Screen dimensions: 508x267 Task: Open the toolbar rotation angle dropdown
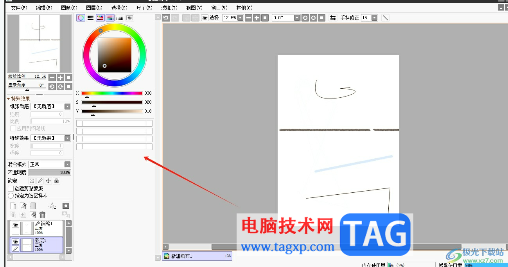(297, 18)
